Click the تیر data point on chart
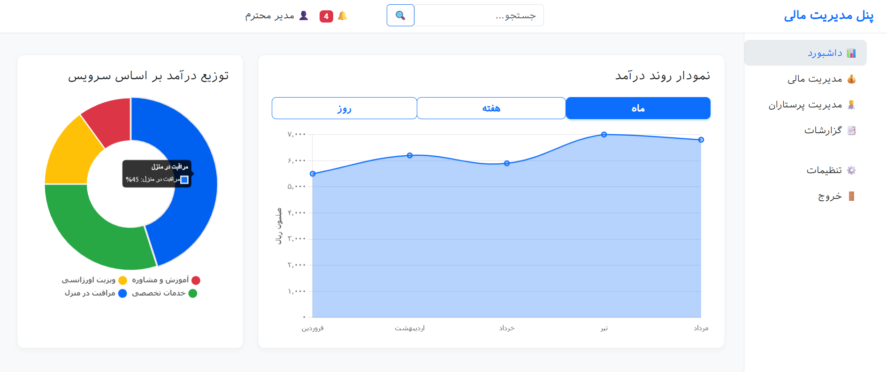This screenshot has width=887, height=372. (x=604, y=135)
